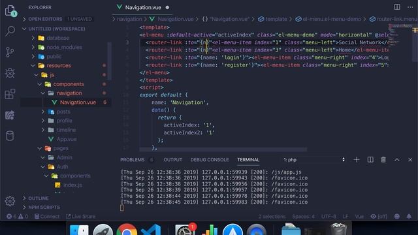Split the editor to the right
Image resolution: width=418 pixels, height=235 pixels.
click(397, 7)
